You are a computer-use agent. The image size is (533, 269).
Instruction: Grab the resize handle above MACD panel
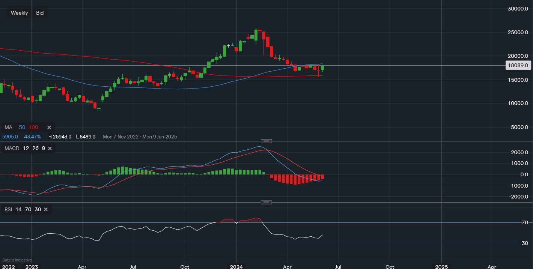tap(266, 141)
